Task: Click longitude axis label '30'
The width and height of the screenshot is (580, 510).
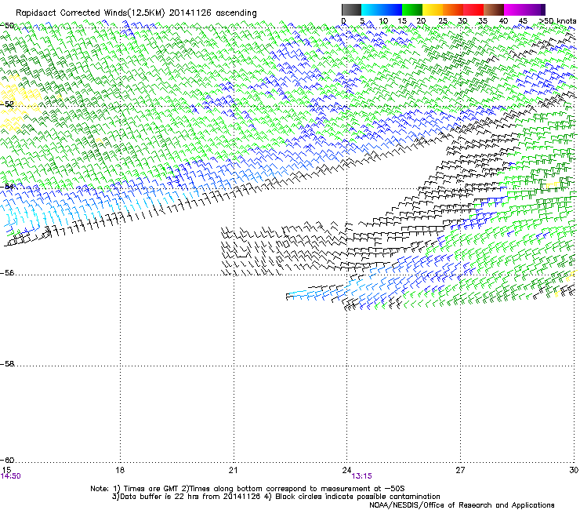Action: [574, 470]
